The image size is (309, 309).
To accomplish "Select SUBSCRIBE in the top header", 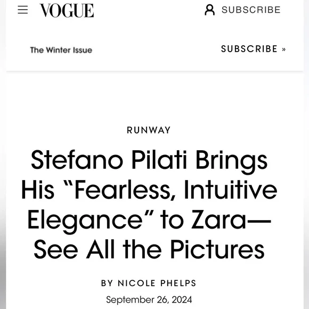I will pos(251,10).
